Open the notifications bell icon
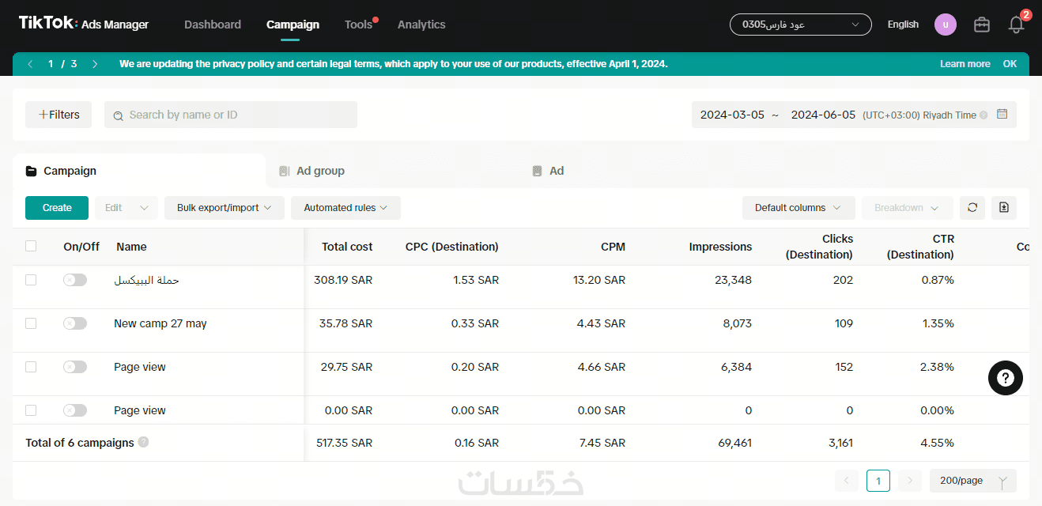The height and width of the screenshot is (506, 1042). (1017, 25)
